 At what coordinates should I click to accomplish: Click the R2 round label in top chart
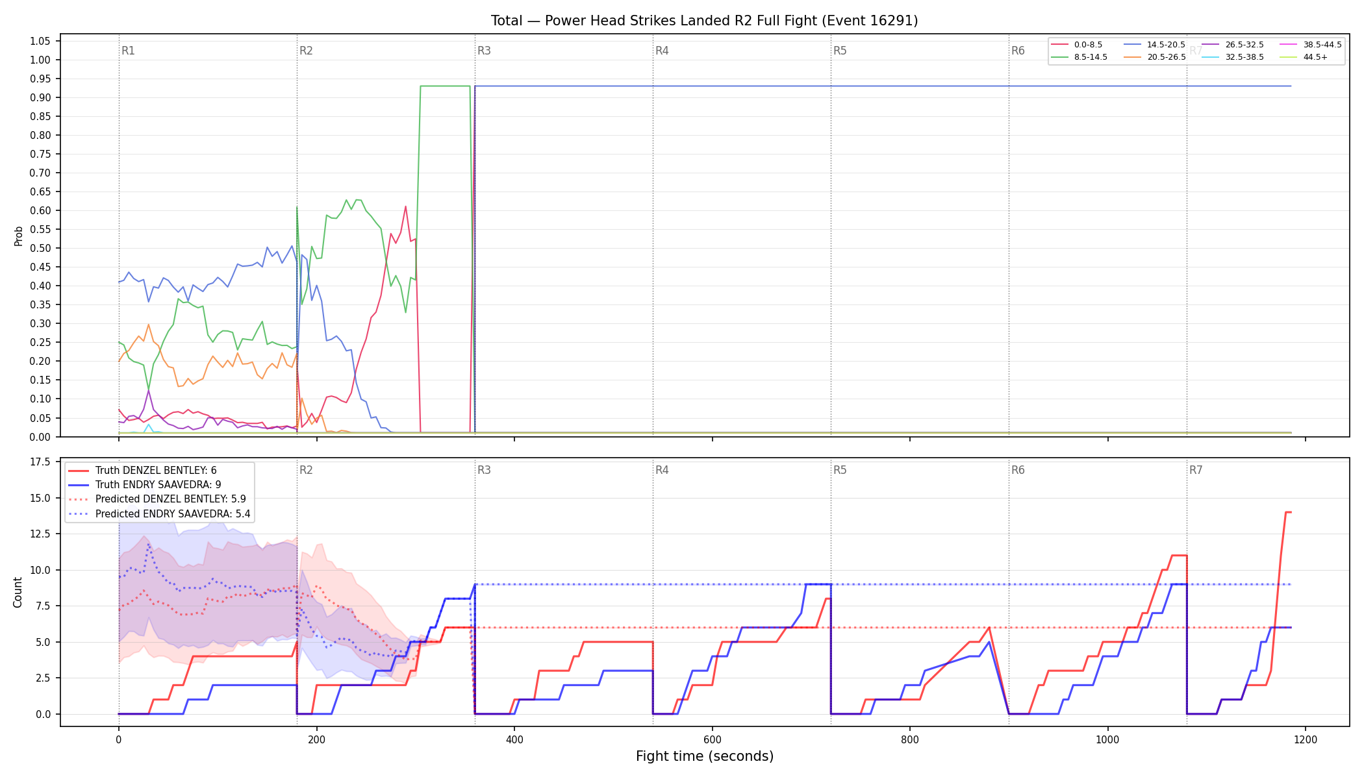tap(306, 51)
